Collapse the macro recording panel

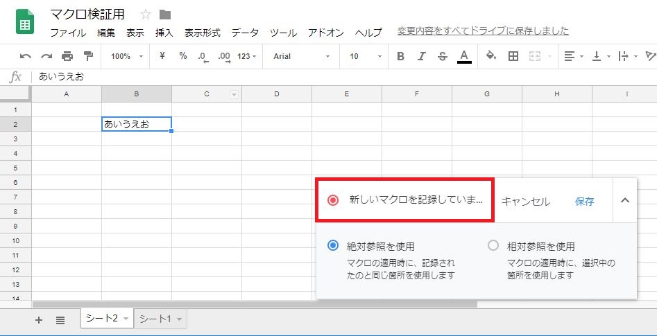pyautogui.click(x=624, y=201)
